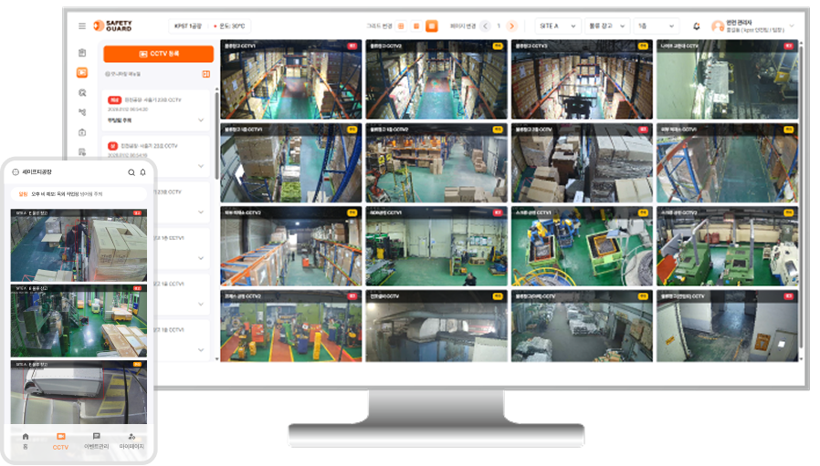Go to next page with orange arrow
The image size is (820, 466).
511,26
